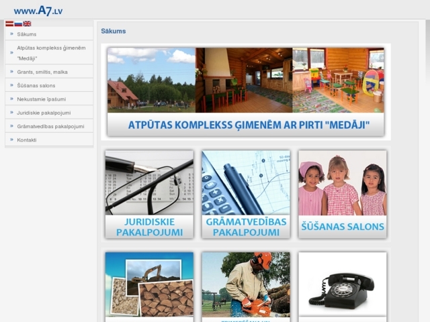Go to Šūšanas salons in the sidebar
Screen dimensions: 430x322
[x=49, y=85]
